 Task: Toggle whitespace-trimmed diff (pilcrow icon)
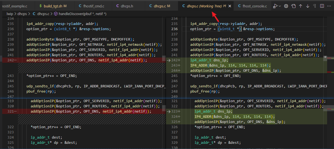[x=314, y=6]
